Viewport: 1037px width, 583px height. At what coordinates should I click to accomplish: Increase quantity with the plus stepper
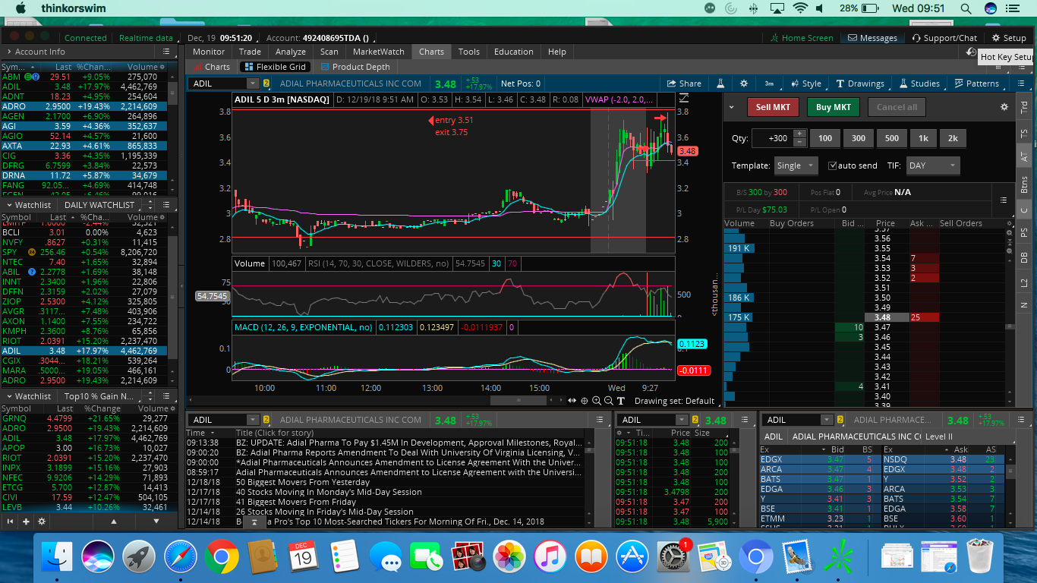(x=799, y=134)
